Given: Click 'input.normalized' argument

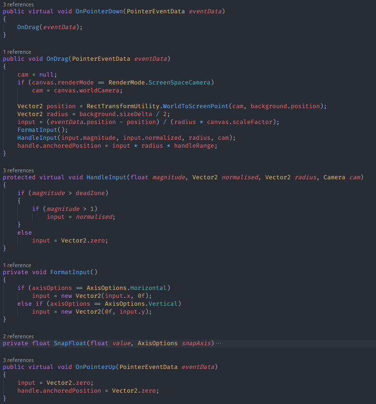Looking at the screenshot, I should coord(152,138).
